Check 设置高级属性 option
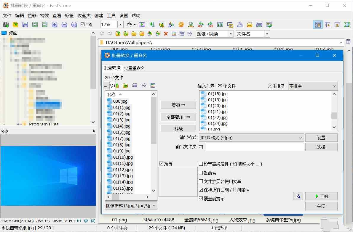The height and width of the screenshot is (232, 353). coord(201,164)
